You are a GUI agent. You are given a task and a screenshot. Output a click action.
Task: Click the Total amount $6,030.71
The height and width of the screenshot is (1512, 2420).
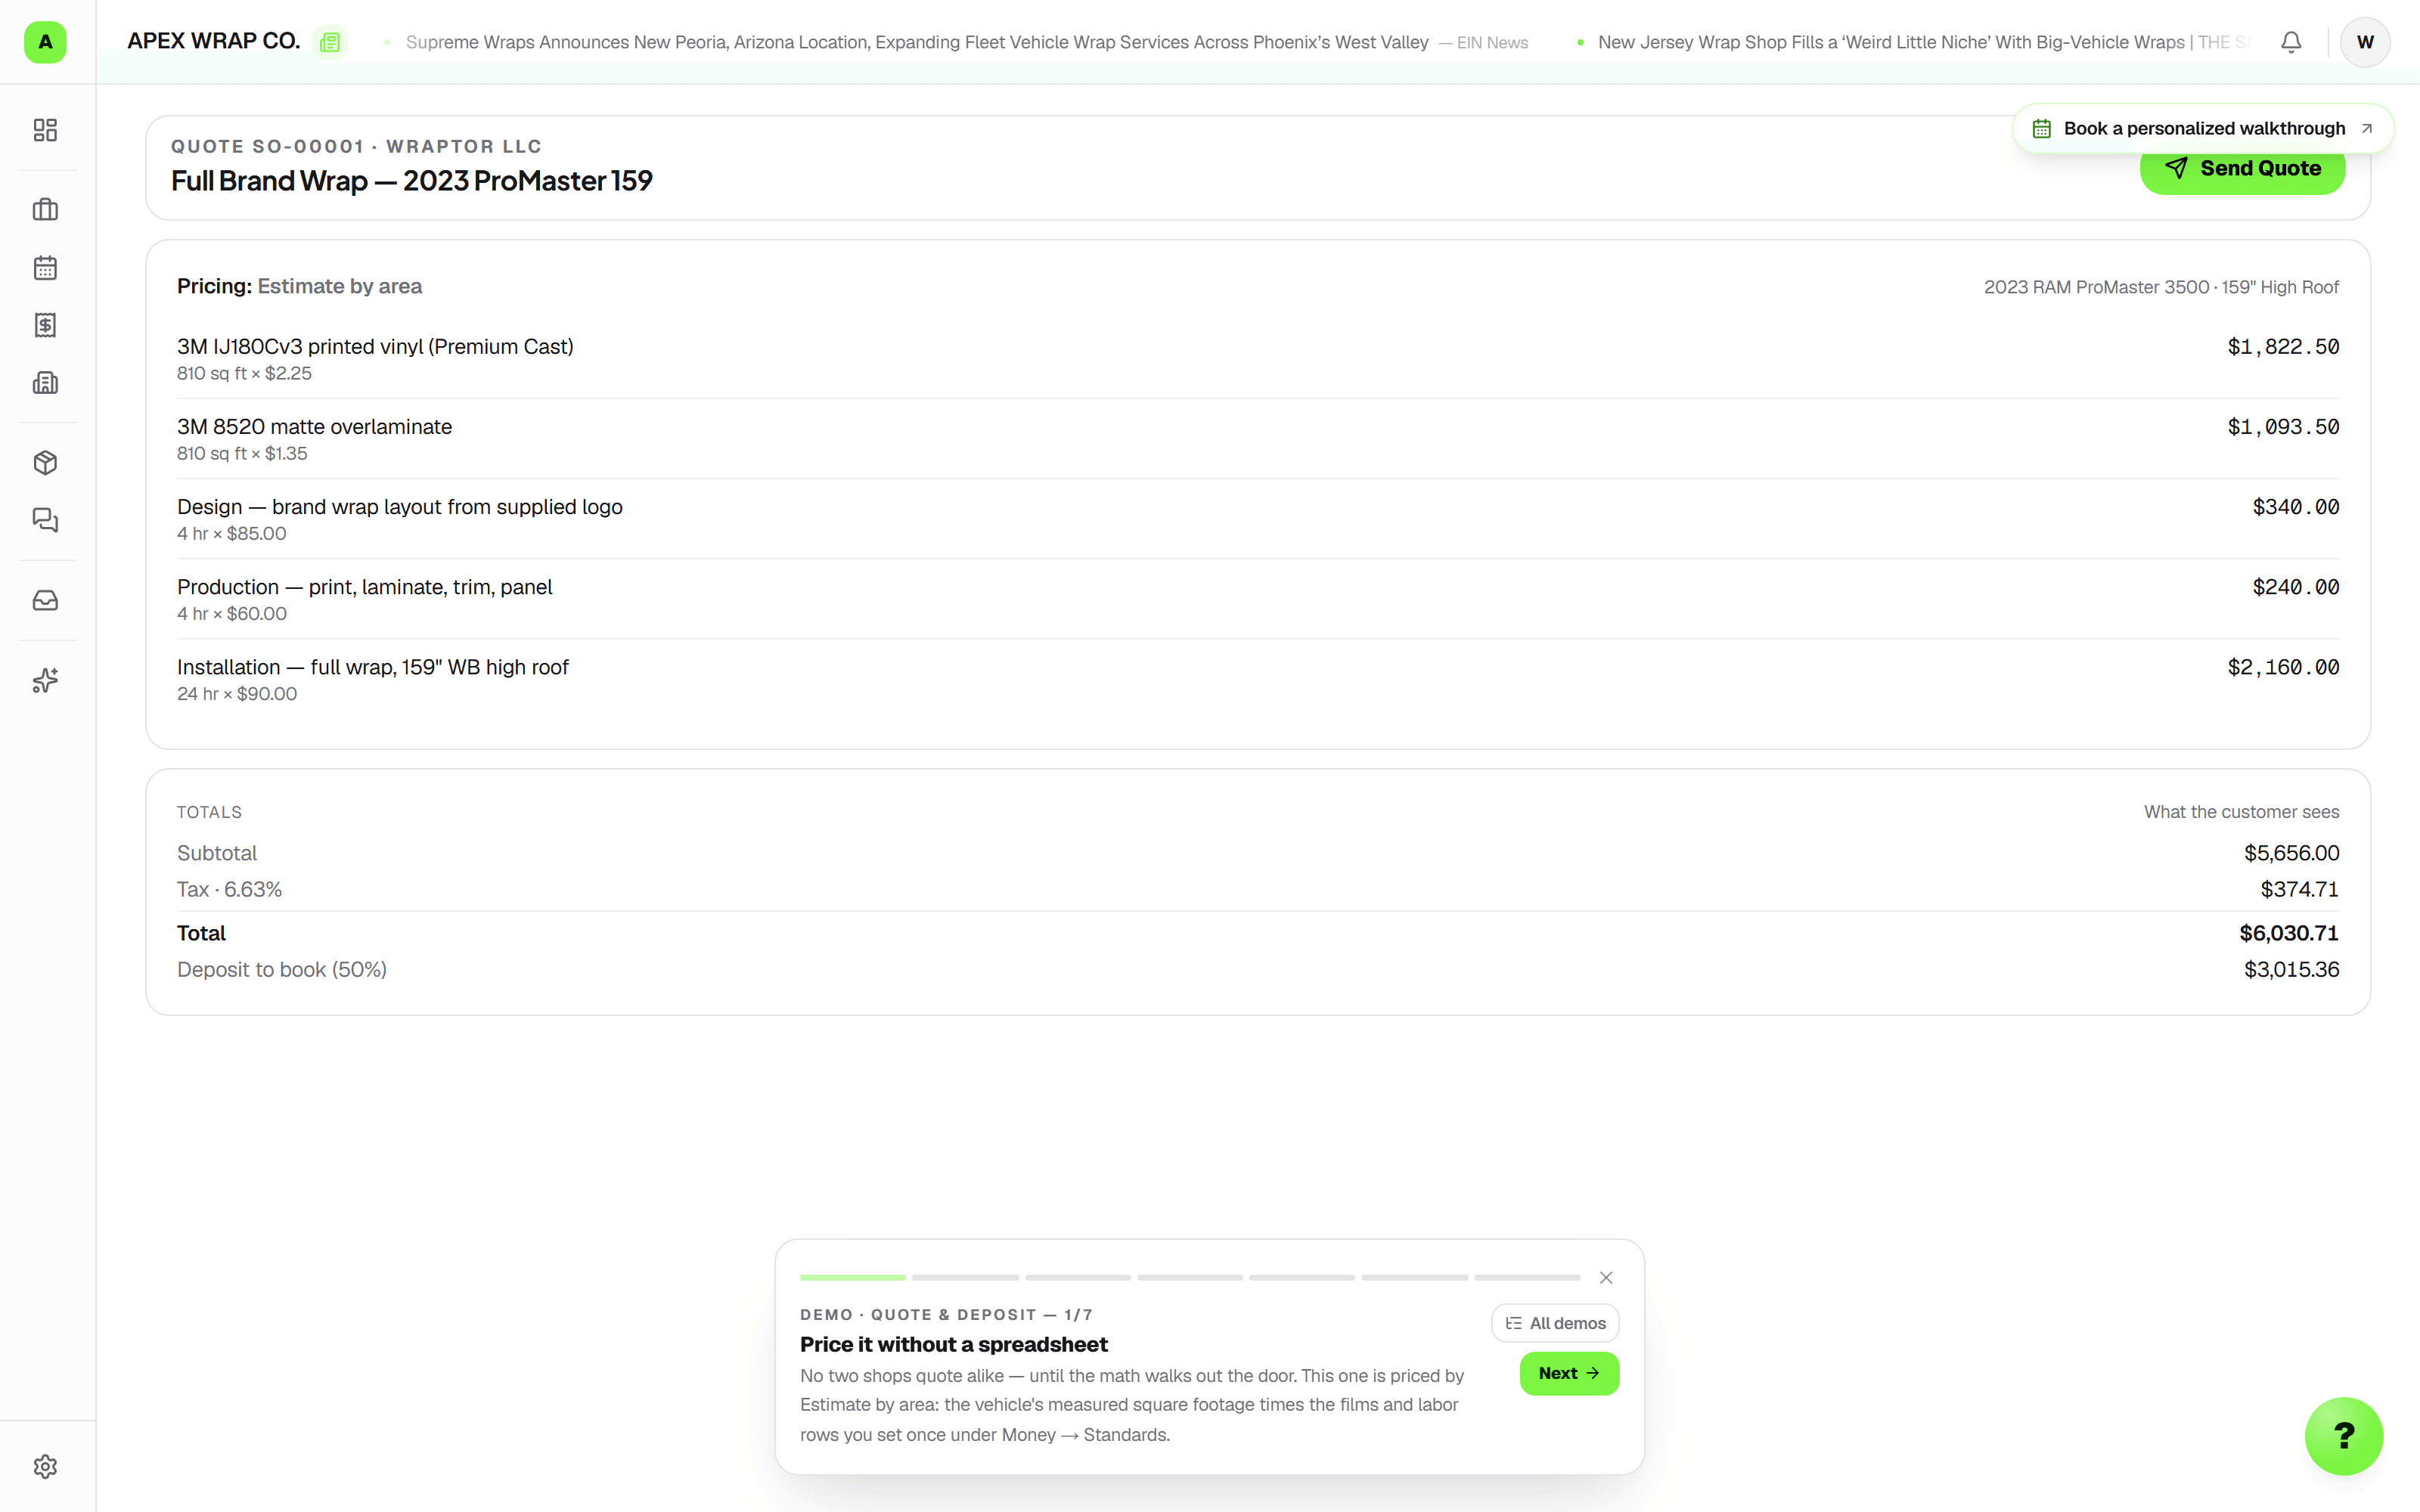(x=2289, y=933)
